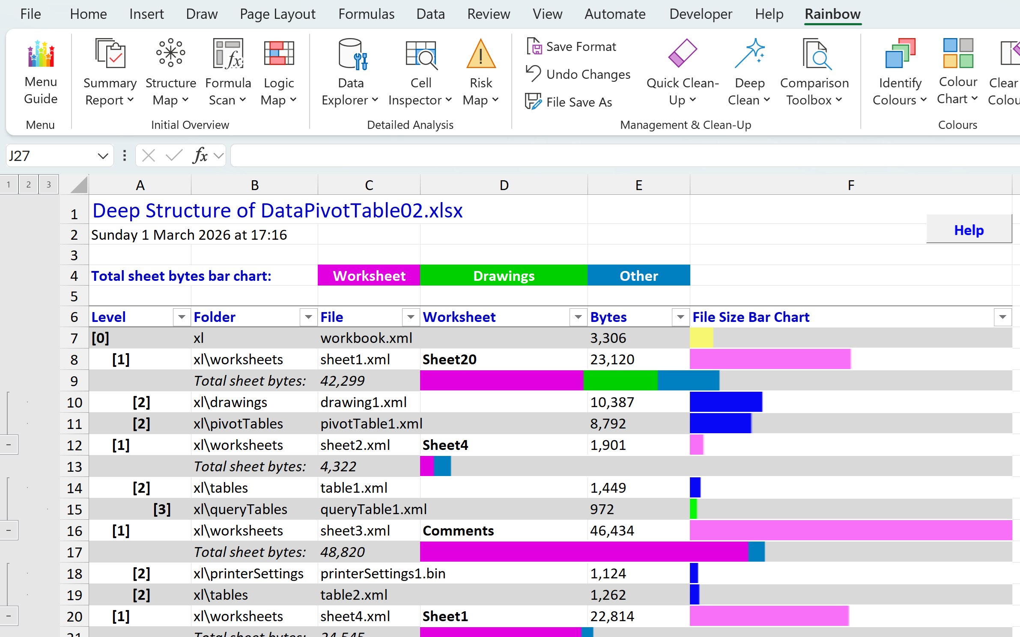Collapse the outline group at row 16
The height and width of the screenshot is (637, 1020).
[9, 530]
